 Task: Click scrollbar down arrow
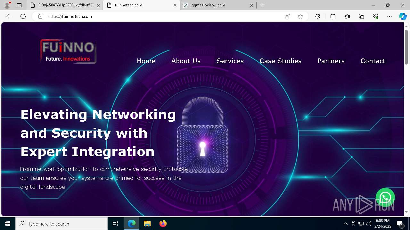(406, 212)
